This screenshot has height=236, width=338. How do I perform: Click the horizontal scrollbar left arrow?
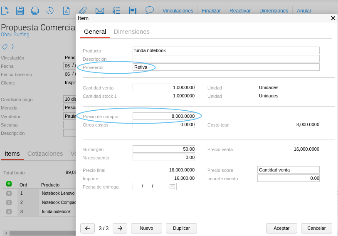tap(6, 233)
